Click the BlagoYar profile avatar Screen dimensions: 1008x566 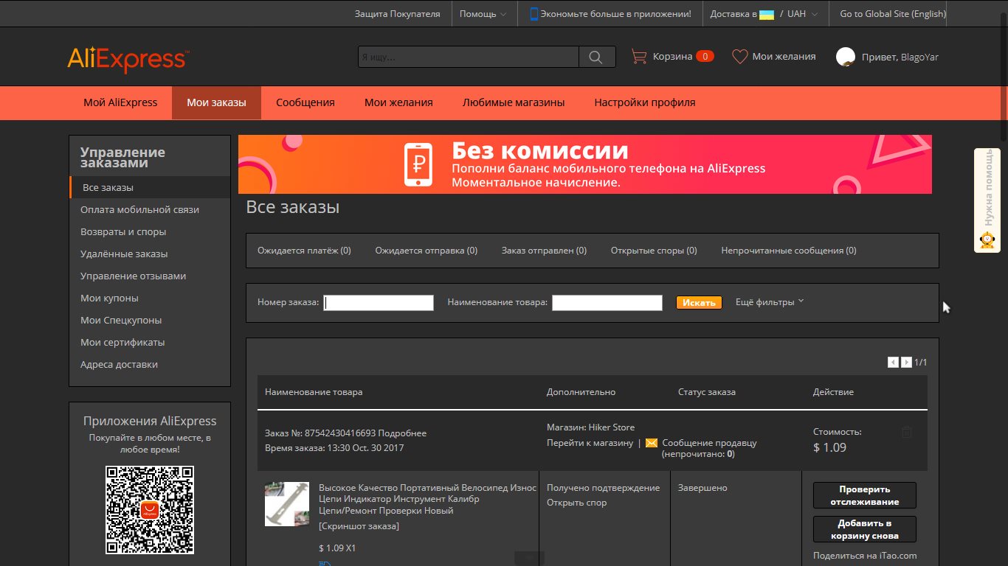click(846, 57)
